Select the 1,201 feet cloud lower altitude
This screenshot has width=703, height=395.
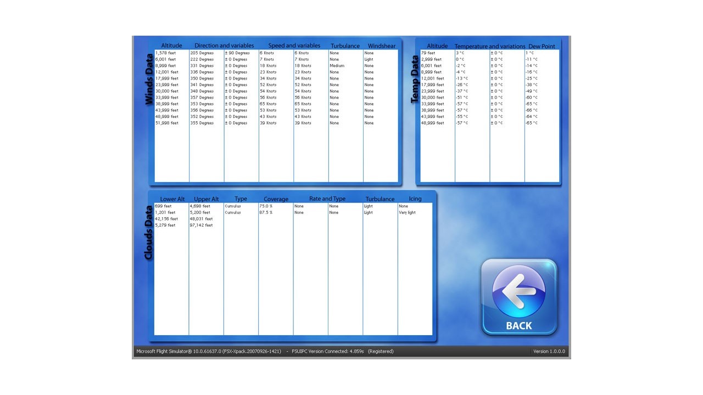[165, 212]
